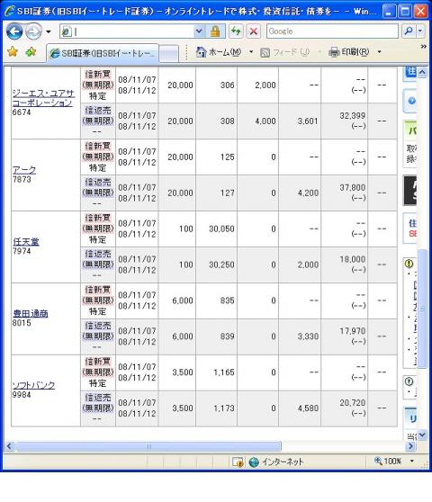
Task: Click the browser Back arrow button
Action: click(14, 31)
